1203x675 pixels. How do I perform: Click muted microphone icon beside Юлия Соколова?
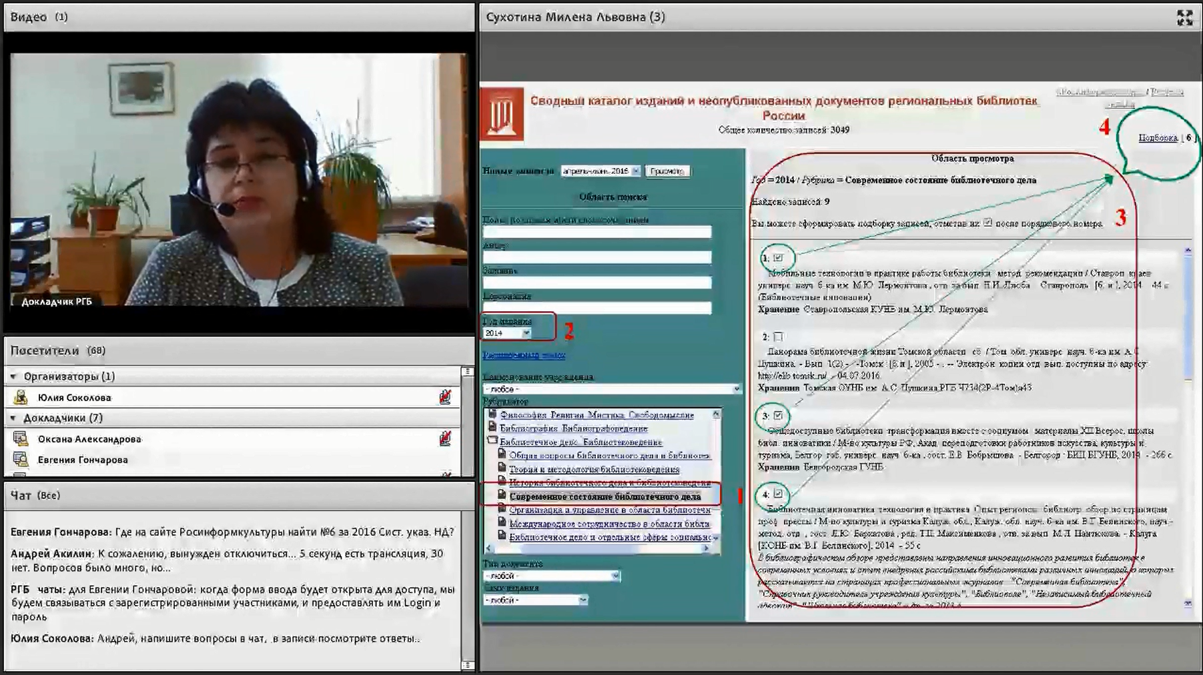coord(445,398)
